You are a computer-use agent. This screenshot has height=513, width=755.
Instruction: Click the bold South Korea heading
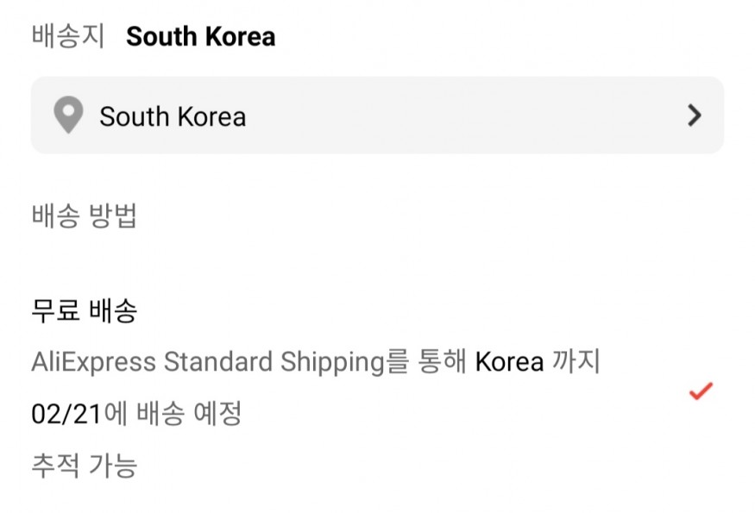click(200, 37)
